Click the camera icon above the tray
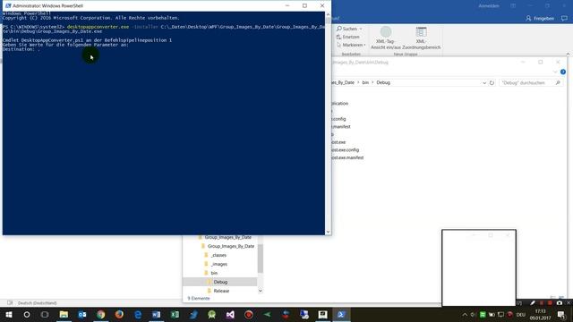This screenshot has height=322, width=573. click(x=559, y=303)
